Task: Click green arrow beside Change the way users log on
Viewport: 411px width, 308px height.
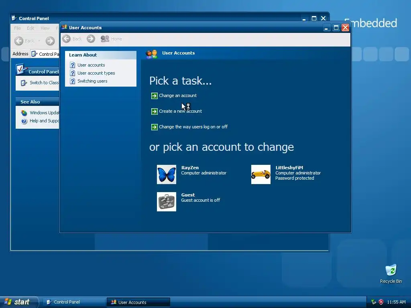Action: pyautogui.click(x=155, y=127)
